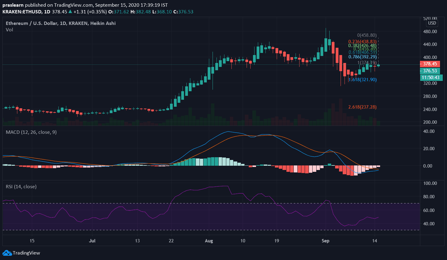
Task: Click the 0.236(438.83) Fibonacci level label
Action: click(362, 42)
